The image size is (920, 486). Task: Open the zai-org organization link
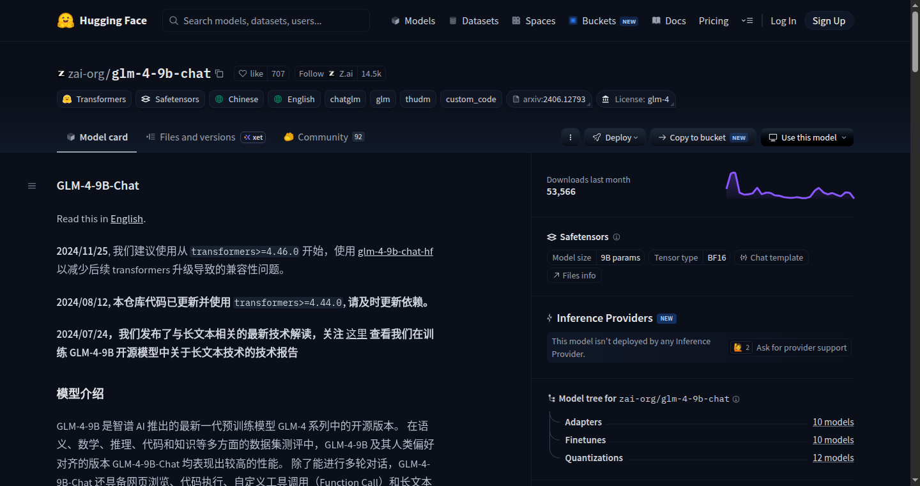(86, 73)
